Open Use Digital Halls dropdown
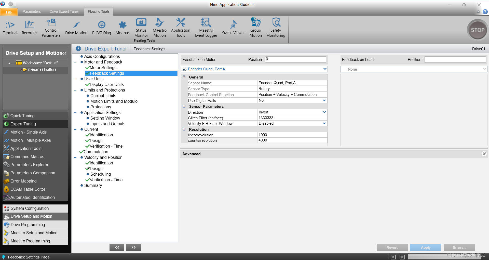489x260 pixels. point(324,100)
